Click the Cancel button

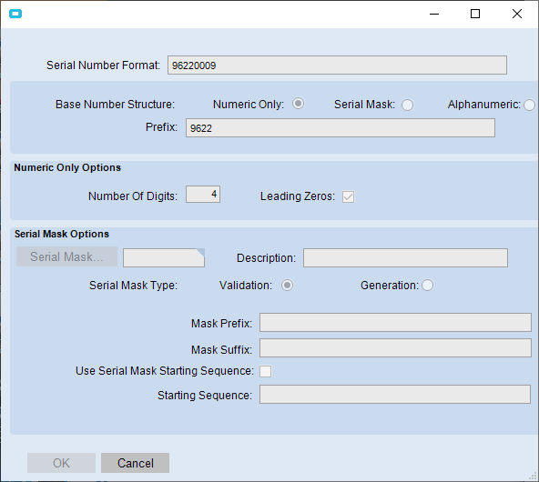[x=135, y=463]
